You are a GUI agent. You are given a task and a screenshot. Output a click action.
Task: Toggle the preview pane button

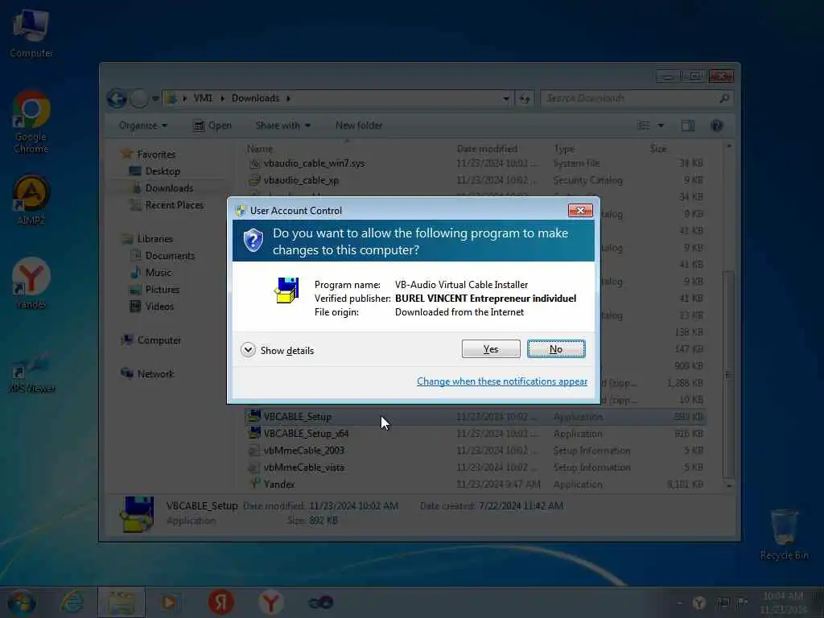(688, 126)
